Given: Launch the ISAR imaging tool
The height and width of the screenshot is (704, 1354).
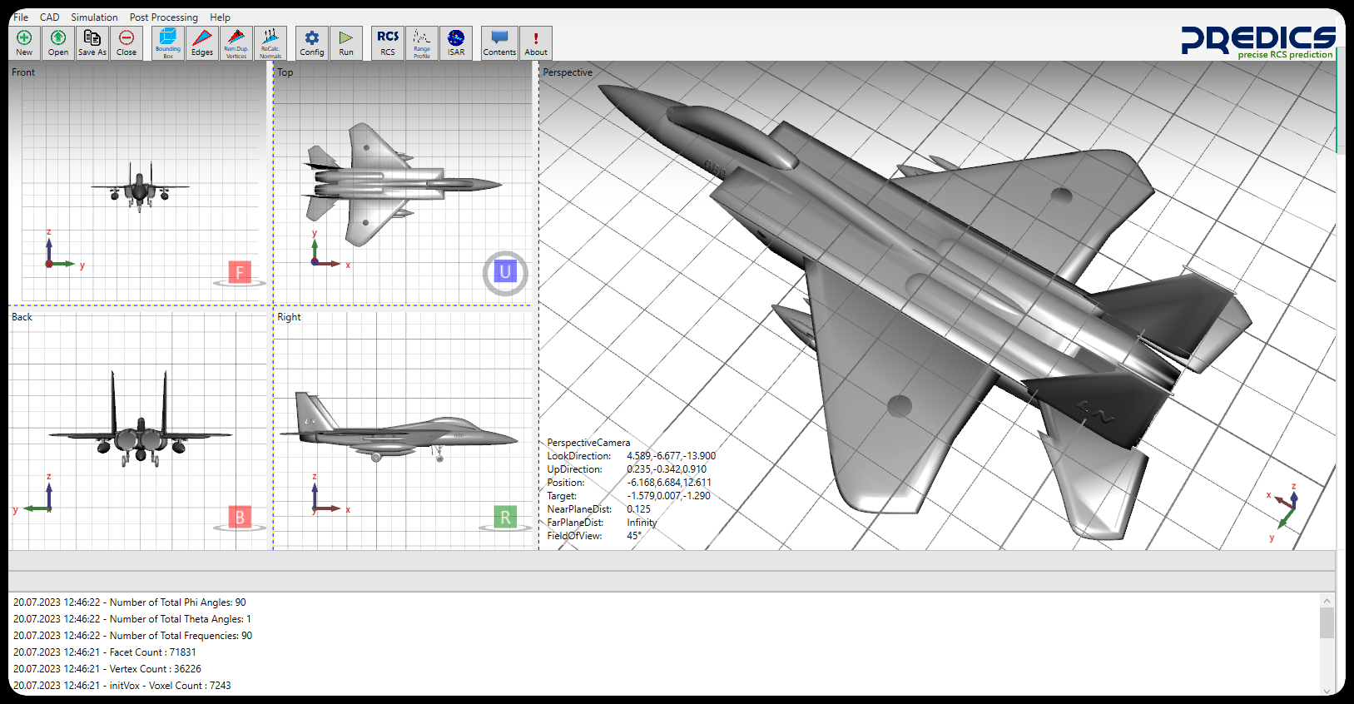Looking at the screenshot, I should click(x=456, y=42).
